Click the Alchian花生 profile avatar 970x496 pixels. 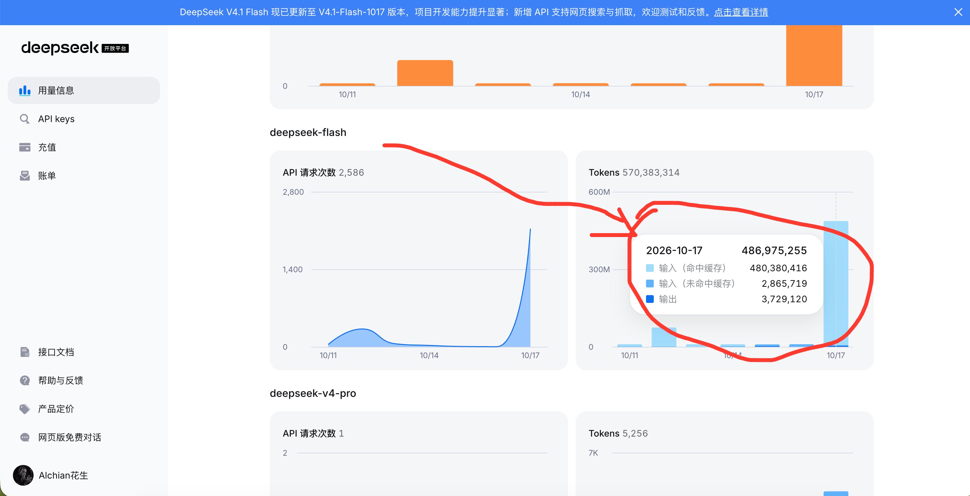[x=23, y=475]
